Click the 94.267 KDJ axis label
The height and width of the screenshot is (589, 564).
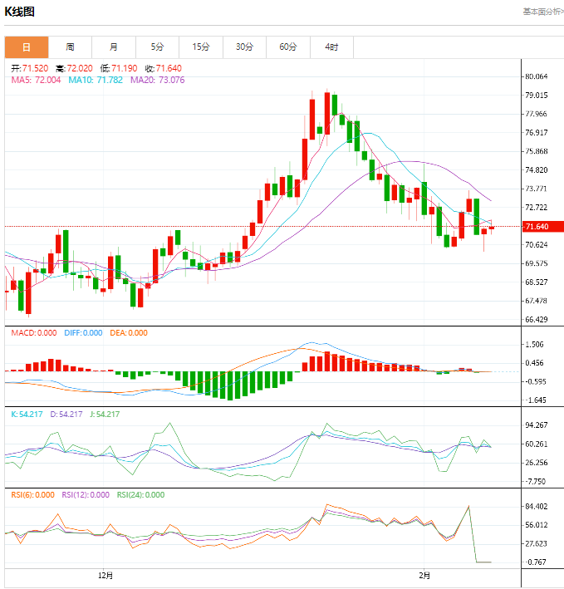coord(537,425)
